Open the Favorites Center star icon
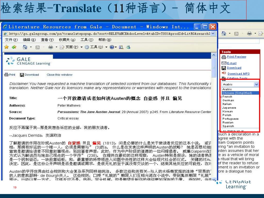The image size is (264, 198). pos(6,47)
